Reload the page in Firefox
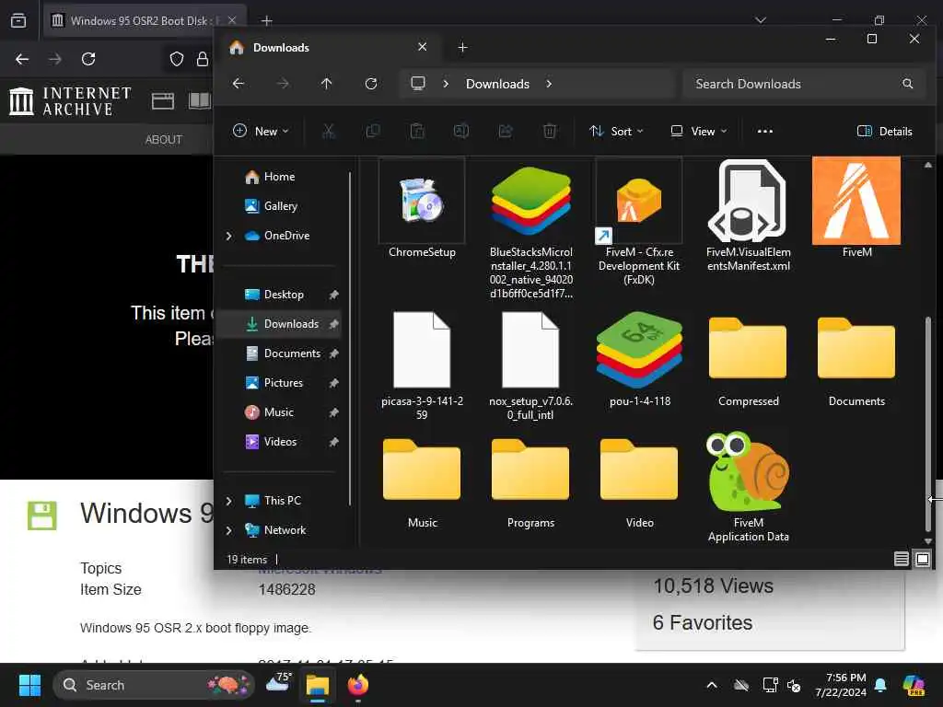943x707 pixels. click(x=88, y=59)
